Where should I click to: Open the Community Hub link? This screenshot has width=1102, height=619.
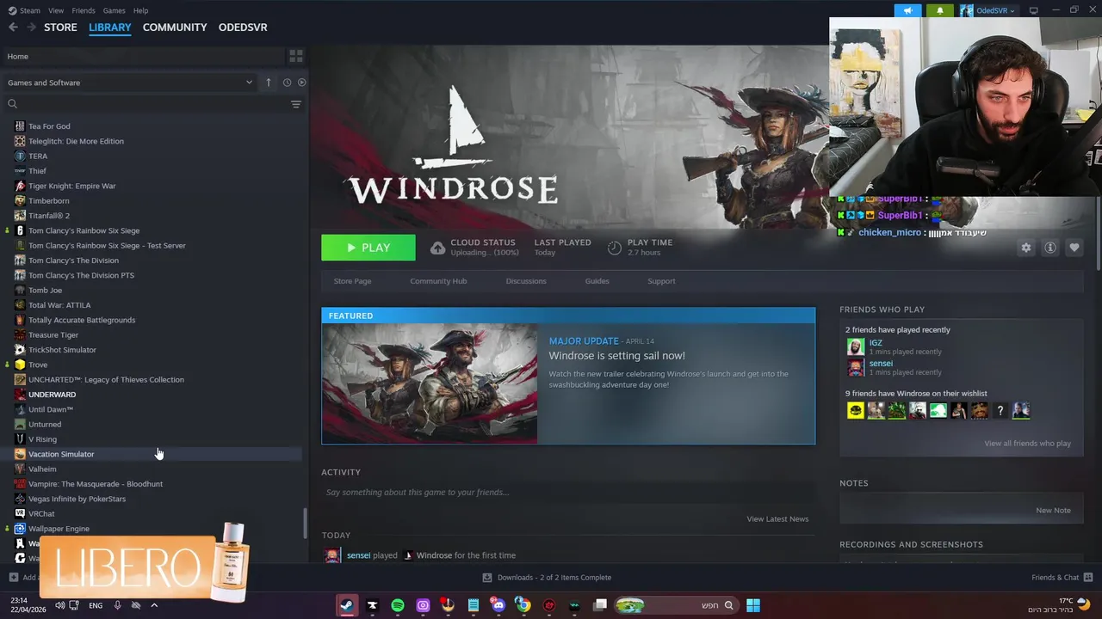pyautogui.click(x=438, y=281)
